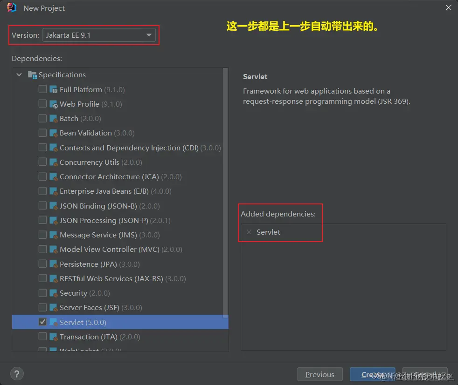Select the Full Platform (9.1.0) row text

[x=92, y=89]
